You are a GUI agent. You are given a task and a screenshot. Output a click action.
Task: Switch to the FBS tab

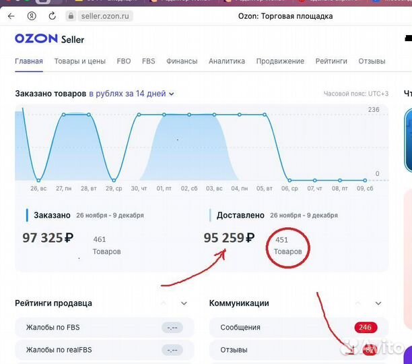pos(149,61)
